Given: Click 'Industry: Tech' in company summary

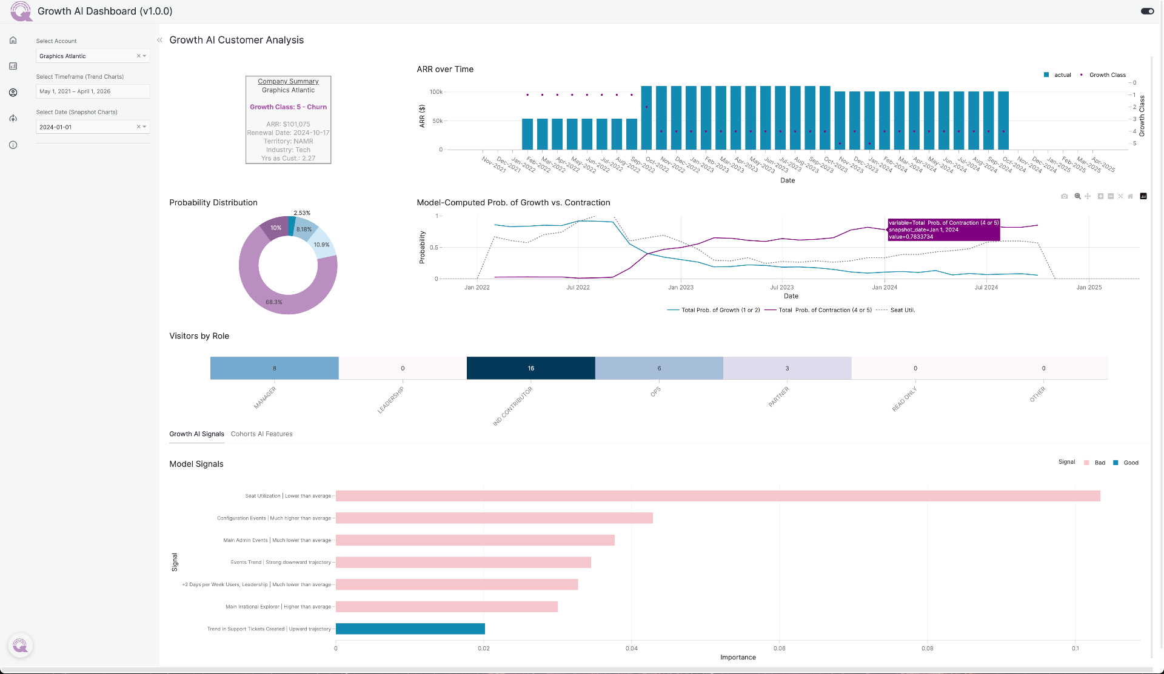Looking at the screenshot, I should pos(288,150).
